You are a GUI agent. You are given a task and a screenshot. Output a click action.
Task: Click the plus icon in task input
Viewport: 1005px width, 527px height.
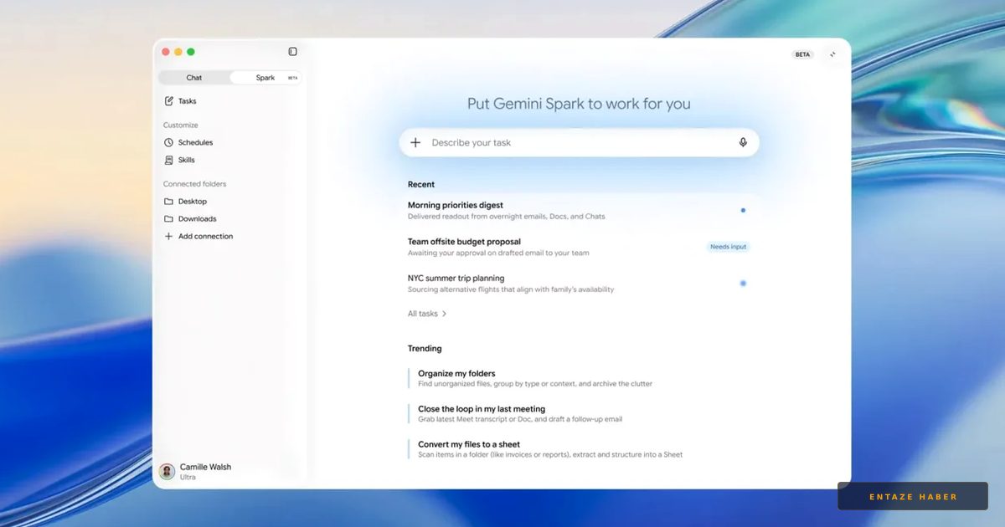pyautogui.click(x=415, y=142)
